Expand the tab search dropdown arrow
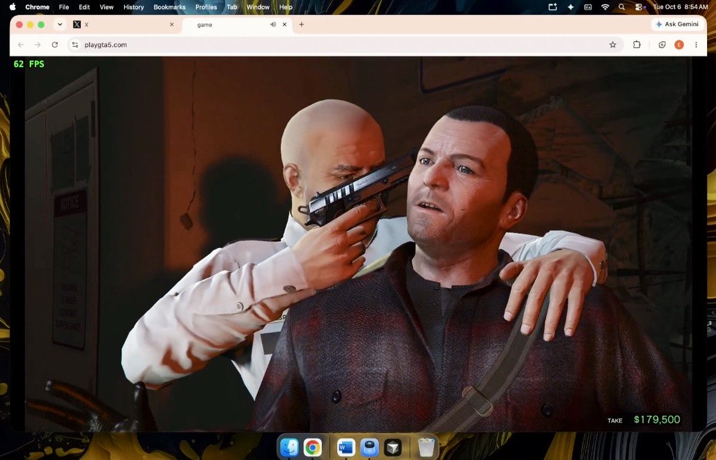The width and height of the screenshot is (716, 460). click(60, 24)
